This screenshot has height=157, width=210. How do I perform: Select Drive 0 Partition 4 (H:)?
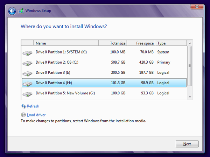click(x=104, y=83)
